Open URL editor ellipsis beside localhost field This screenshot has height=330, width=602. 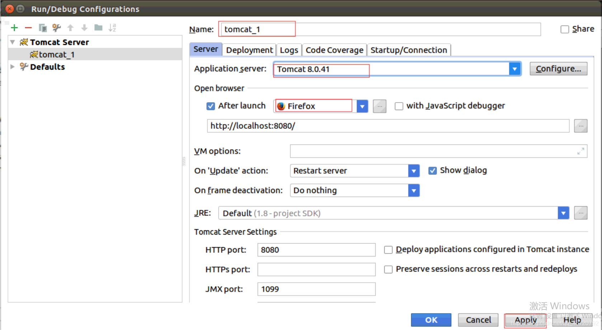click(581, 126)
